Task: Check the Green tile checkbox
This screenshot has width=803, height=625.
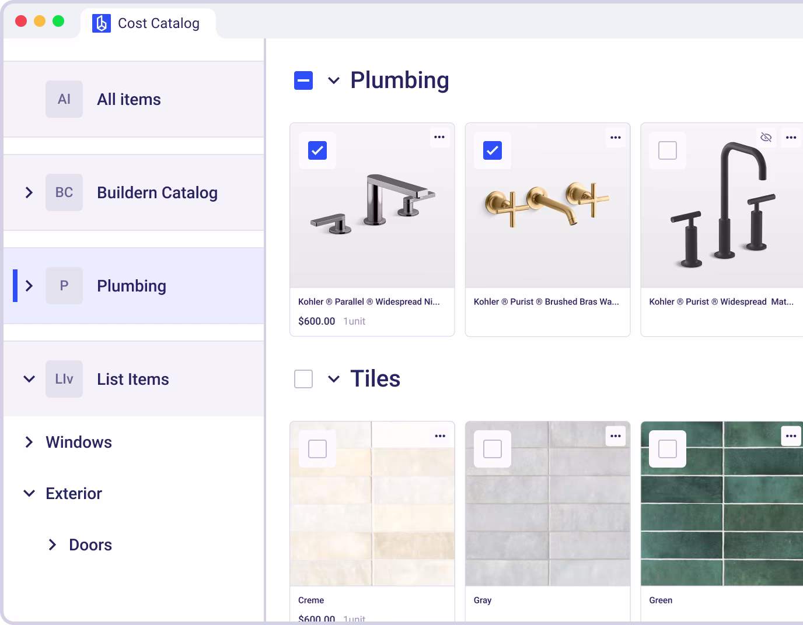Action: [668, 449]
